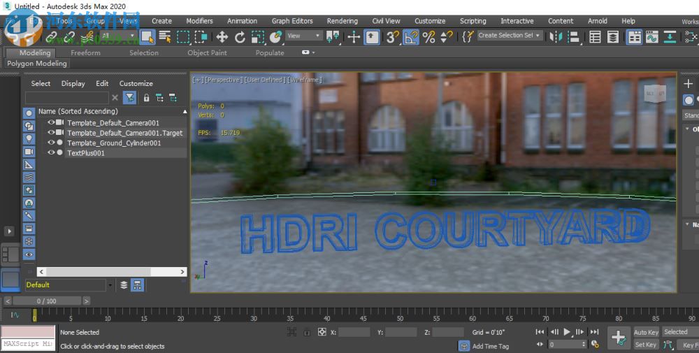Toggle Spinner Snap
The height and width of the screenshot is (353, 699).
[x=446, y=37]
